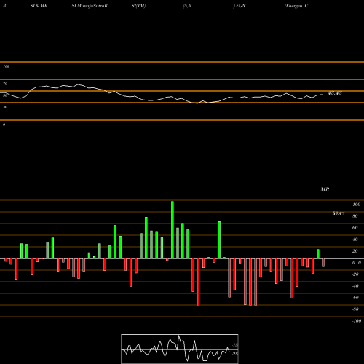
Task: Click the 'SI MunafaSutraR' header label
Action: (90, 6)
